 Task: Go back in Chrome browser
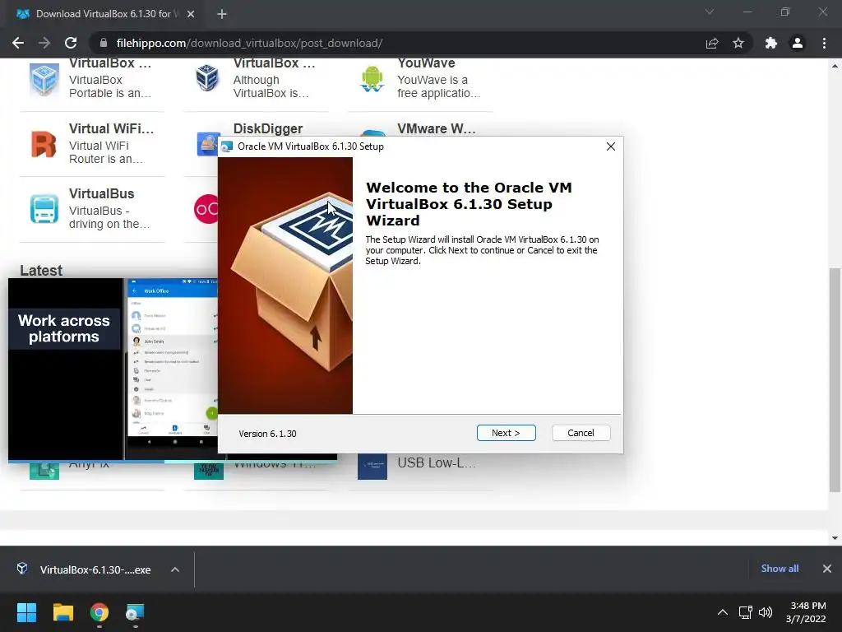(x=18, y=43)
